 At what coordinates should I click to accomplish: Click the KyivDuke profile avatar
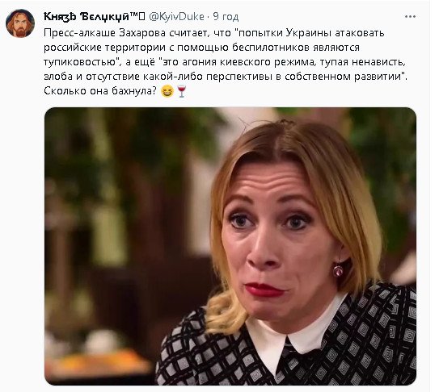[20, 23]
